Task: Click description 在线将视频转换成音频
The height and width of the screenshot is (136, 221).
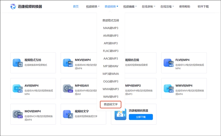Action: coord(136,65)
